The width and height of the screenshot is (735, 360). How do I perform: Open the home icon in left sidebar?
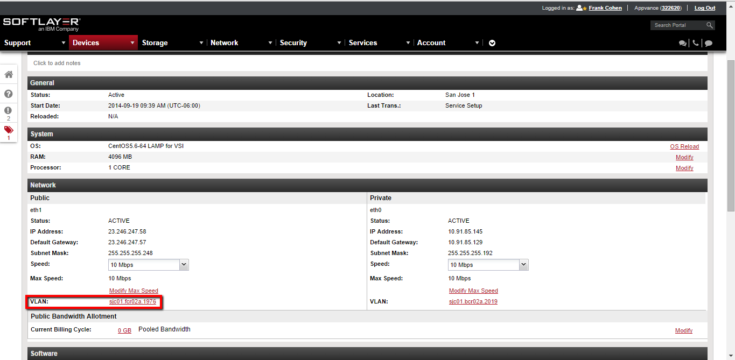[9, 74]
